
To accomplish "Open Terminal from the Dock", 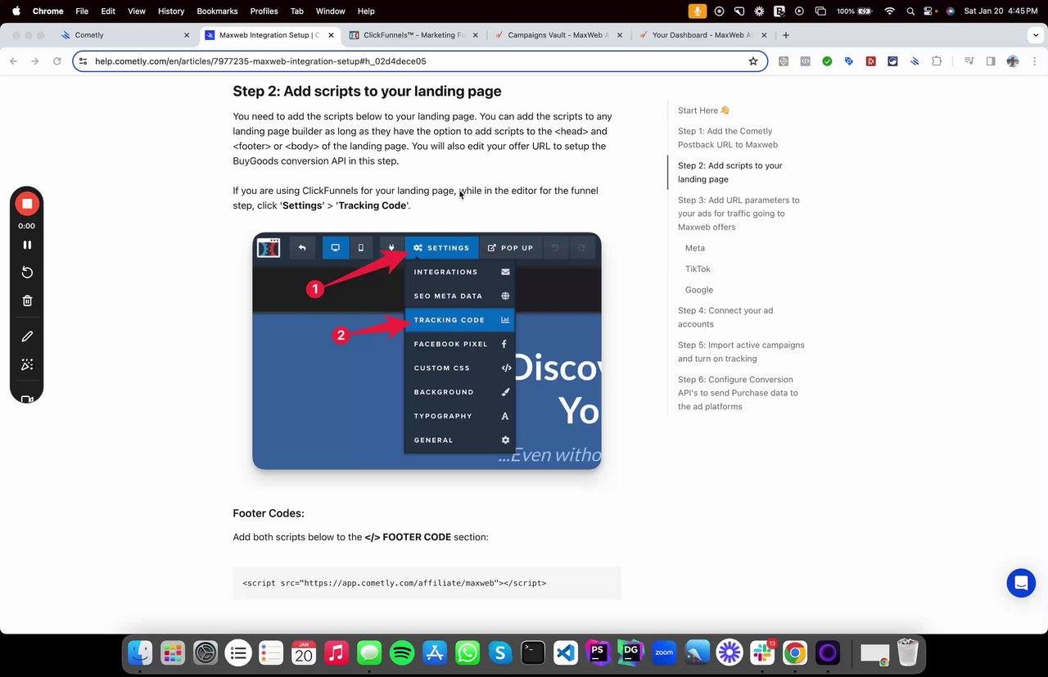I will pos(533,652).
